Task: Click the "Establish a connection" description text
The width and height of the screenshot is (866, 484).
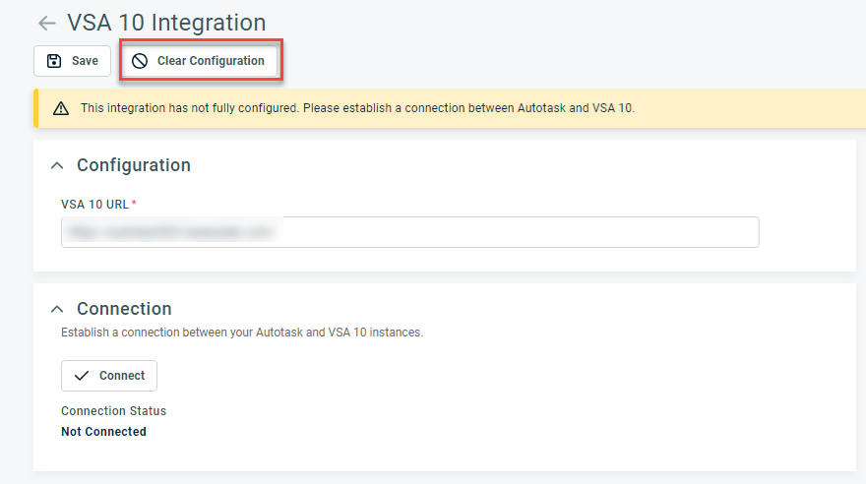Action: coord(242,333)
